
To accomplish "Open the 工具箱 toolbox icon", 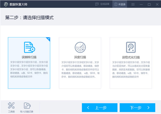I will pyautogui.click(x=11, y=106).
